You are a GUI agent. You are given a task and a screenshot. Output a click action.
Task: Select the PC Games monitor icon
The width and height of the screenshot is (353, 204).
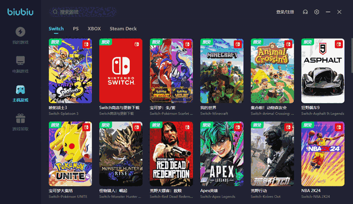click(x=20, y=60)
